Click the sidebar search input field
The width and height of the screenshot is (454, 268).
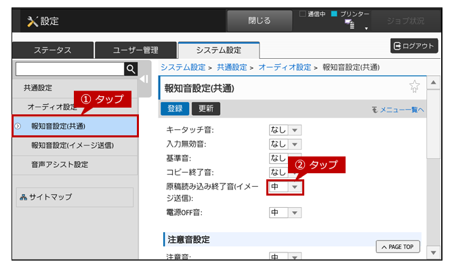(70, 69)
